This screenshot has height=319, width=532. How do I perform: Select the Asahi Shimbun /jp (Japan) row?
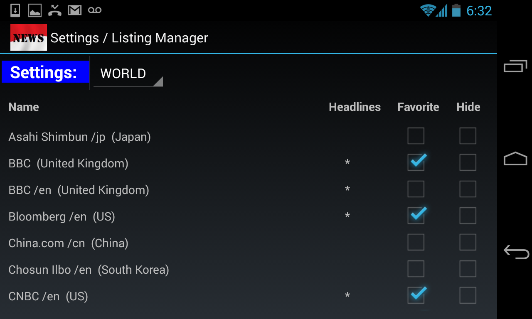79,137
